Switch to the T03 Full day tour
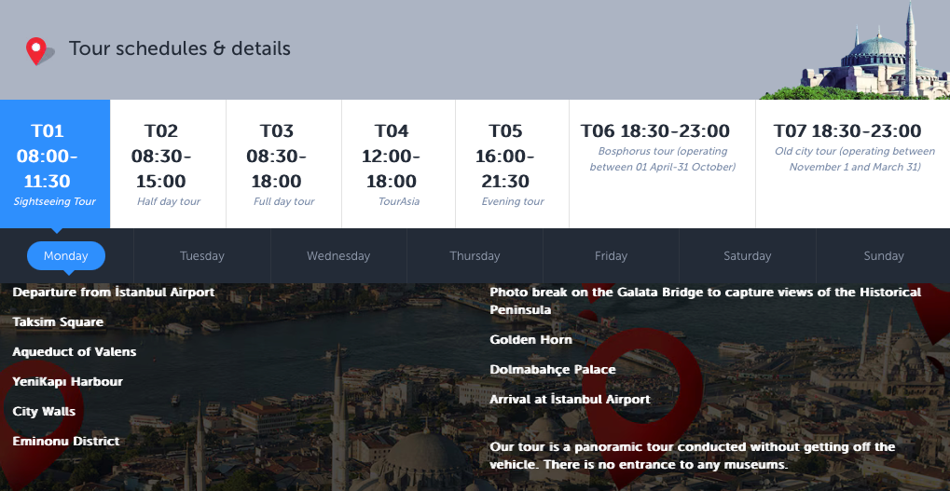 (283, 164)
